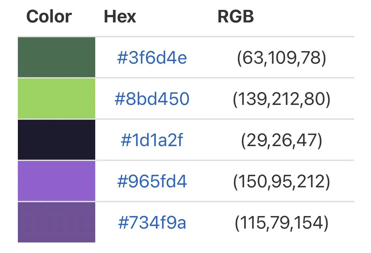The image size is (371, 253).
Task: Click the Color column header
Action: [x=49, y=16]
